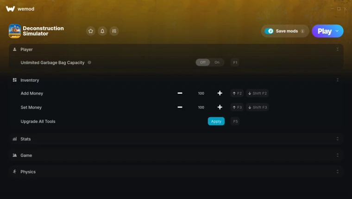Screen dimensions: 352x199
Task: Click the info icon beside Unlimited Garbage Bag Capacity
Action: (89, 62)
